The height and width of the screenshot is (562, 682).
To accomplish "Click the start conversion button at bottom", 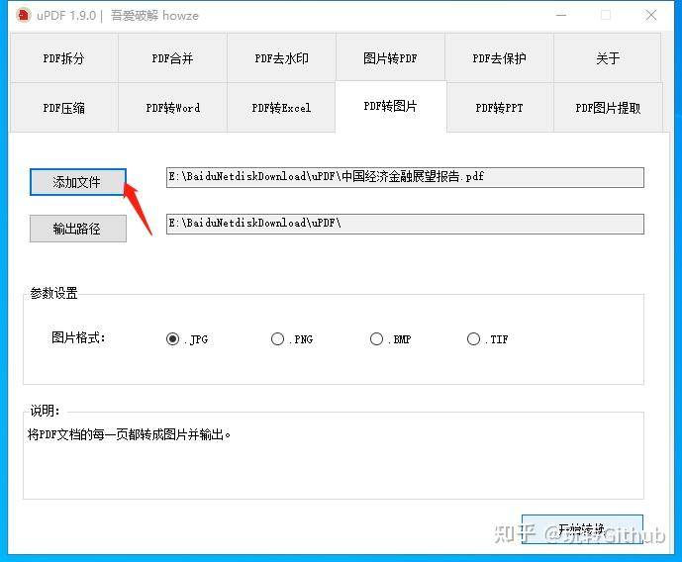I will pyautogui.click(x=582, y=529).
